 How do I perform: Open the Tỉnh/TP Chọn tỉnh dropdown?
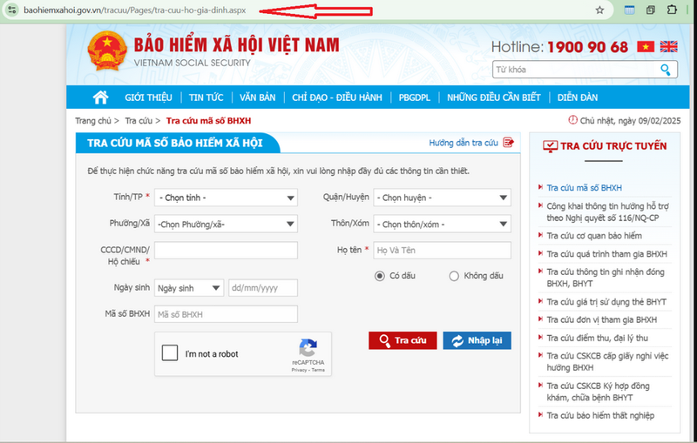(x=226, y=198)
